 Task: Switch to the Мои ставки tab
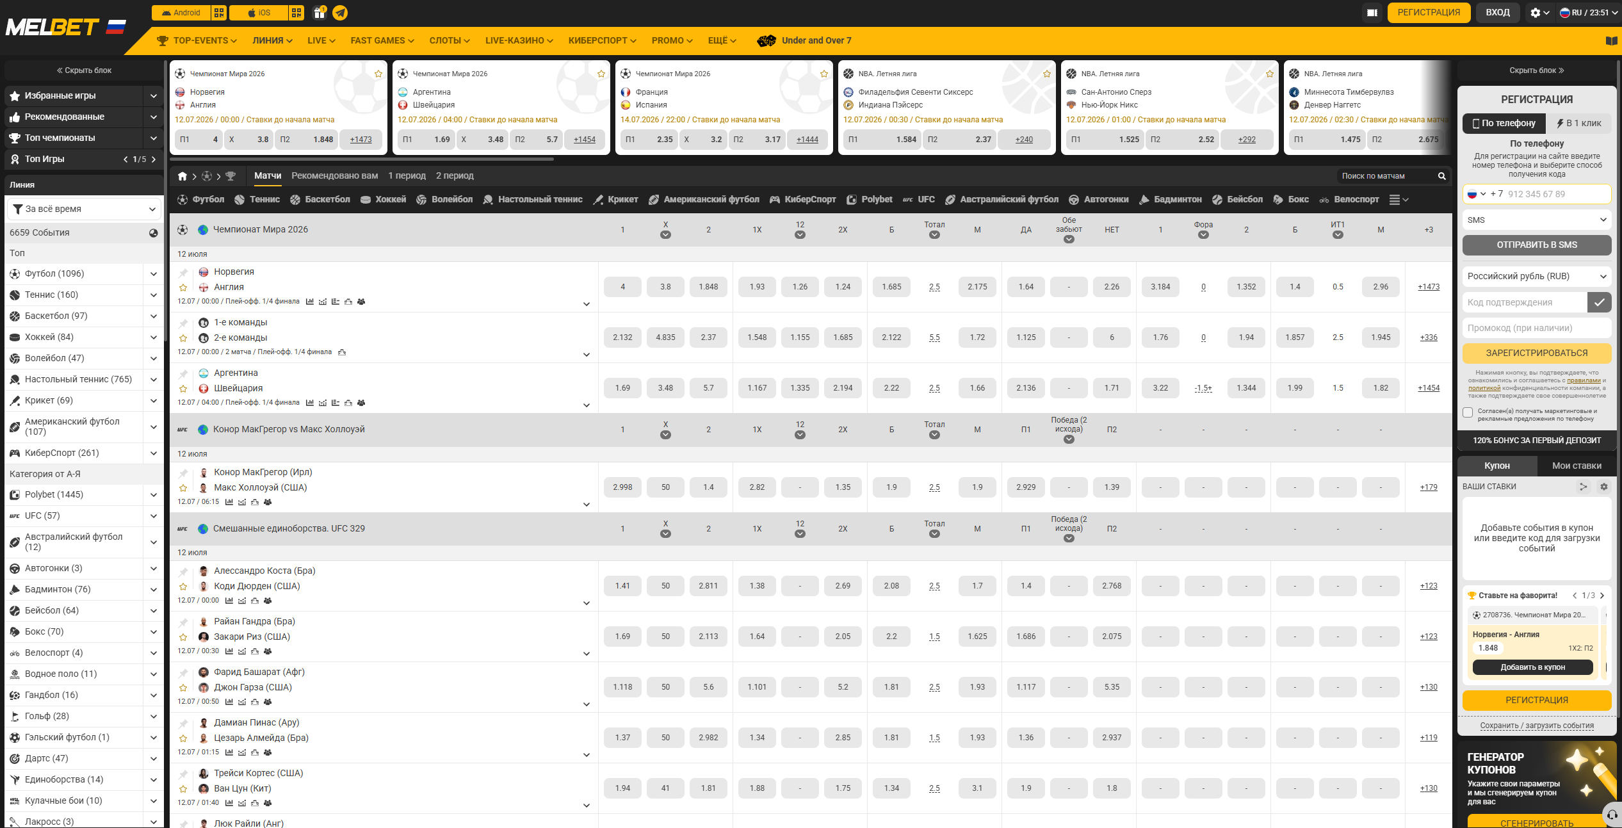[1576, 466]
